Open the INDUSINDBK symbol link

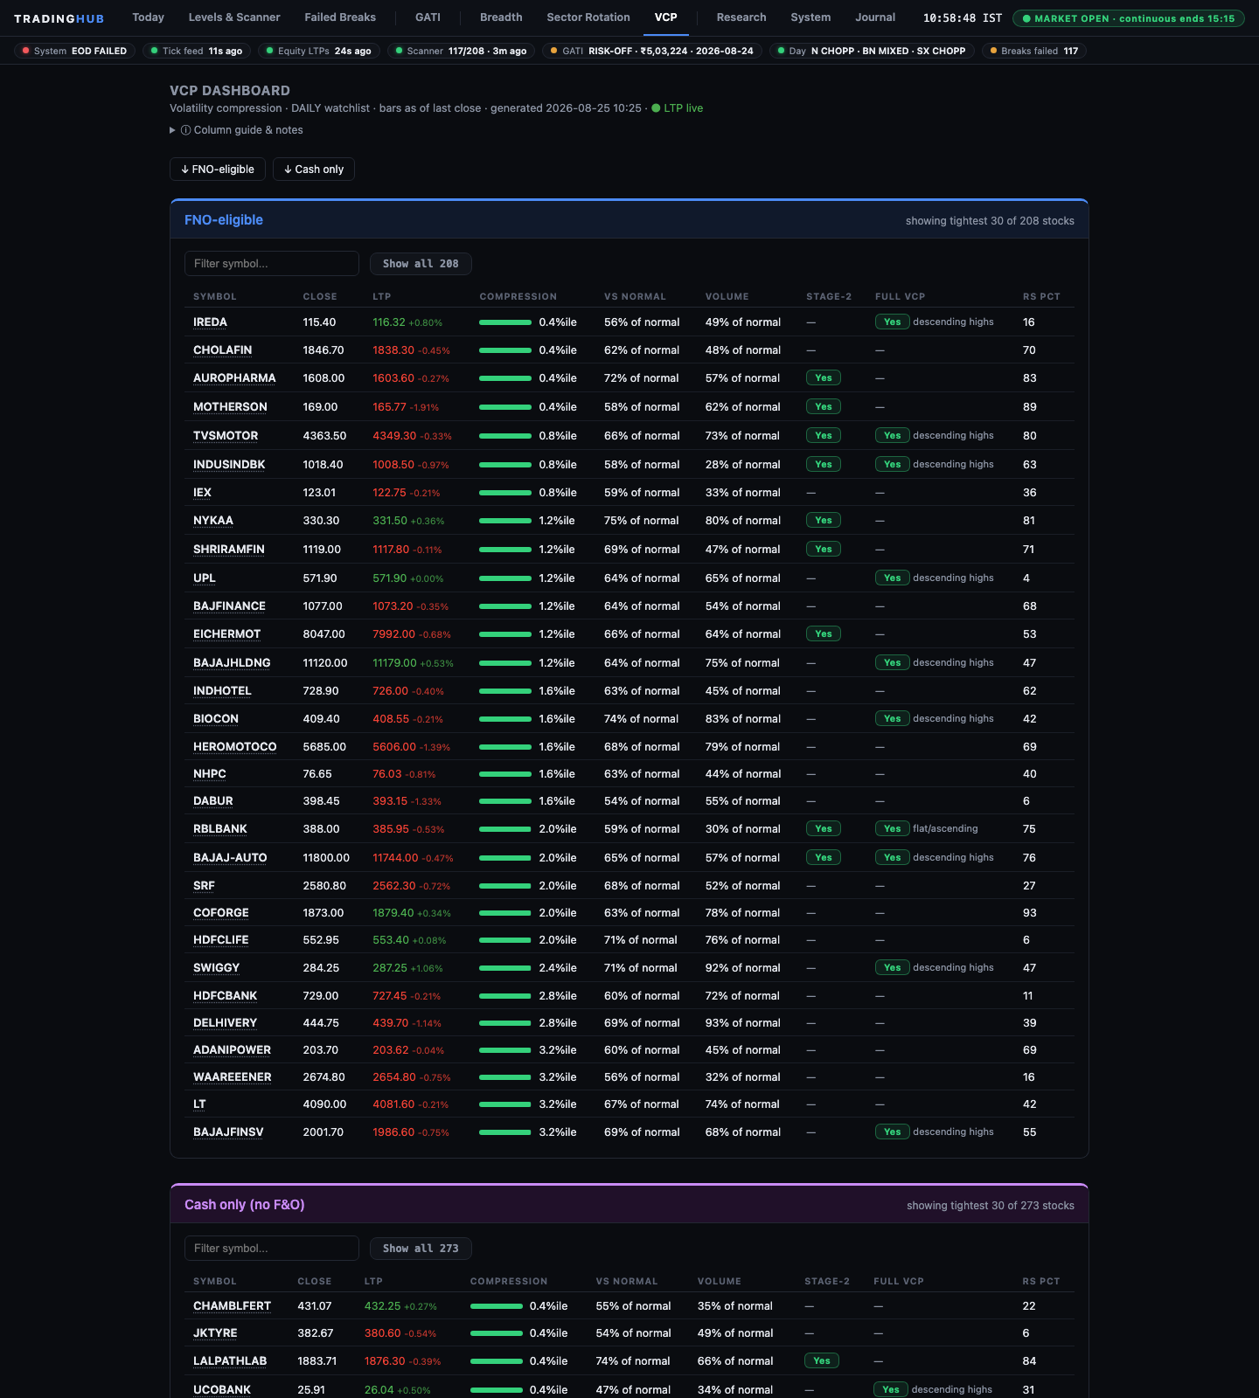[229, 465]
